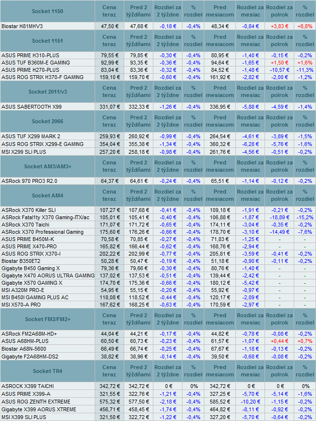Click price 575,32 € for ROG ZENITH EXTREME
This screenshot has height=421, width=316.
(x=110, y=402)
